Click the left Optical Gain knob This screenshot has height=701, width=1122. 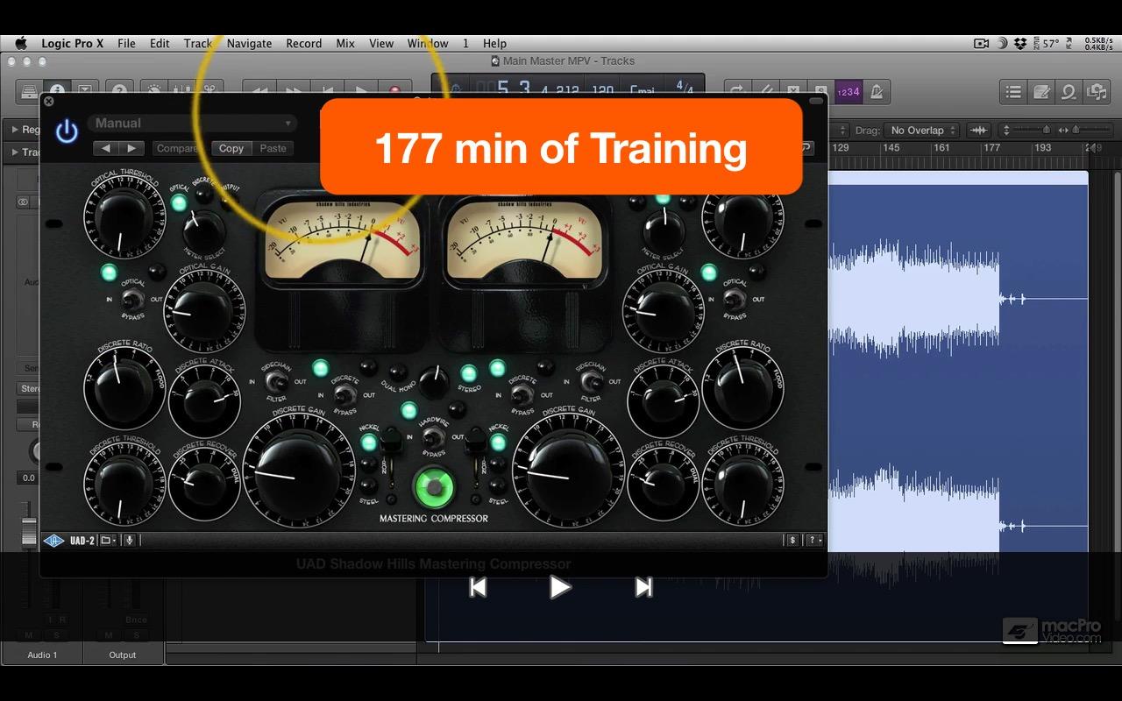(205, 310)
